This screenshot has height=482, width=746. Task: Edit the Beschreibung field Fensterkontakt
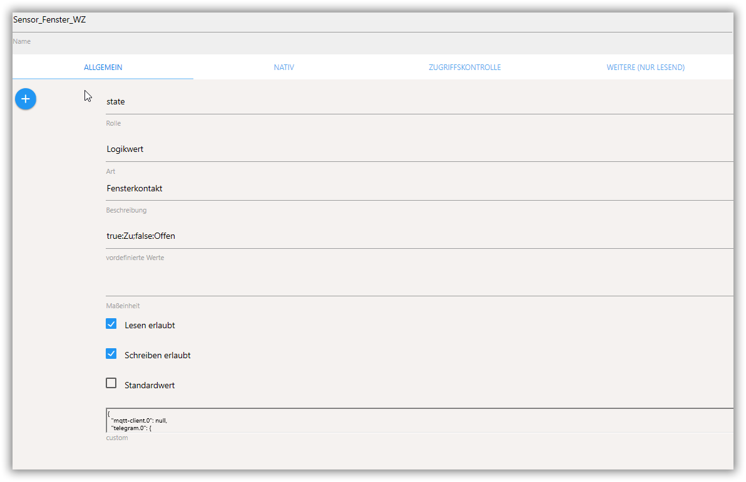coord(419,189)
